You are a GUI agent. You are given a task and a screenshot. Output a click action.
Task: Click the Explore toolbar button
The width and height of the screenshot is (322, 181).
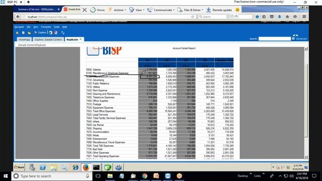pos(40,33)
